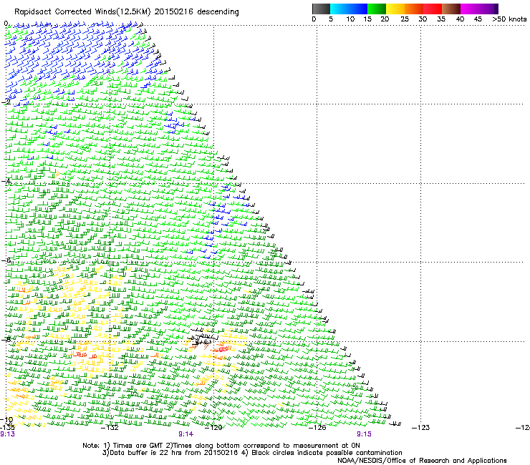This screenshot has height=465, width=530.
Task: Click the cyan 5-10 knots legend segment
Action: point(339,9)
